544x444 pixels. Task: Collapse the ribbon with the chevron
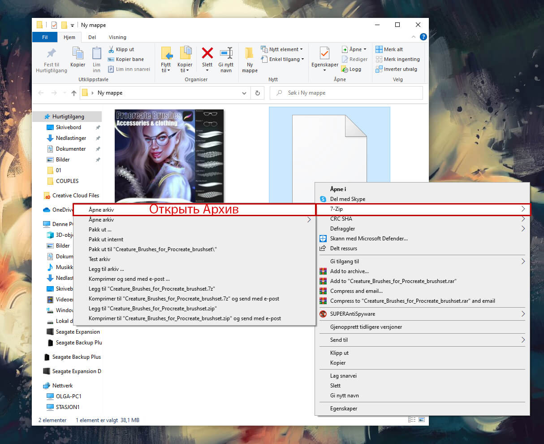[x=414, y=37]
